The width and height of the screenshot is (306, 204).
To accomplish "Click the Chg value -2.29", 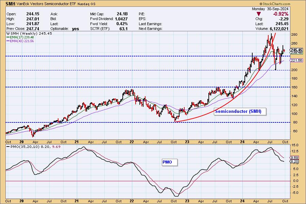I will pyautogui.click(x=284, y=19).
